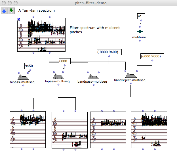Select the lopass-multiseq box icon

[x=58, y=76]
